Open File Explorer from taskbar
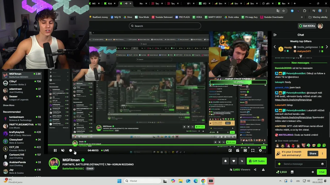Screen dimensions: 330x185 pos(180,181)
